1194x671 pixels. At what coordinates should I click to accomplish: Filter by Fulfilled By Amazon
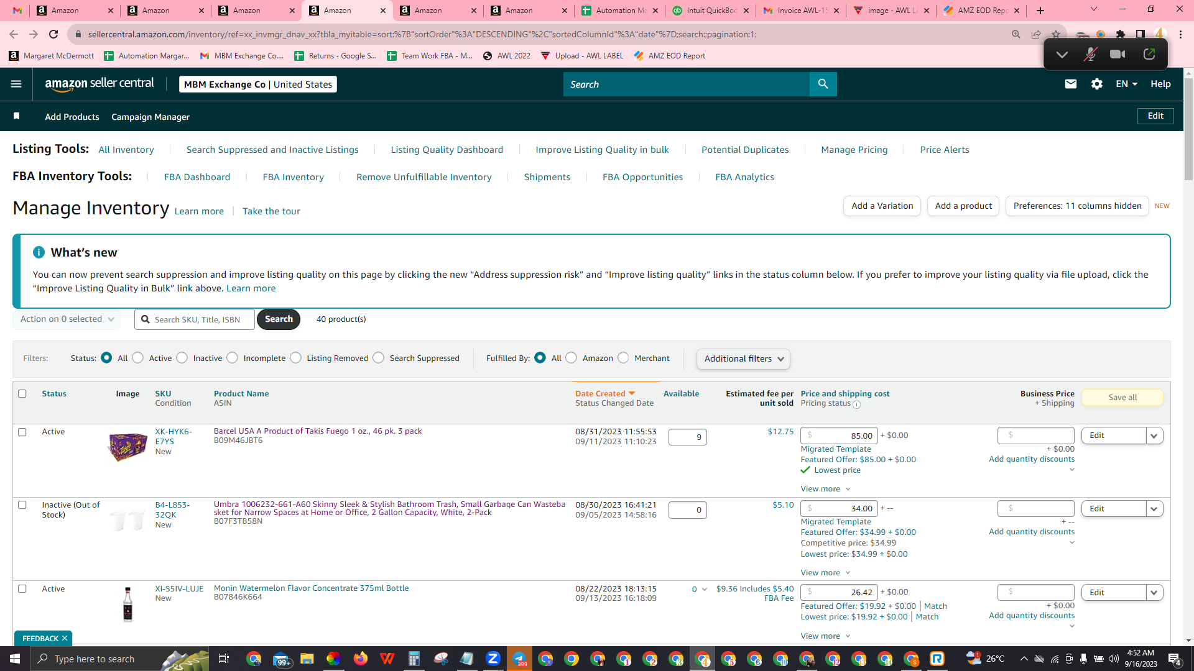pyautogui.click(x=572, y=358)
